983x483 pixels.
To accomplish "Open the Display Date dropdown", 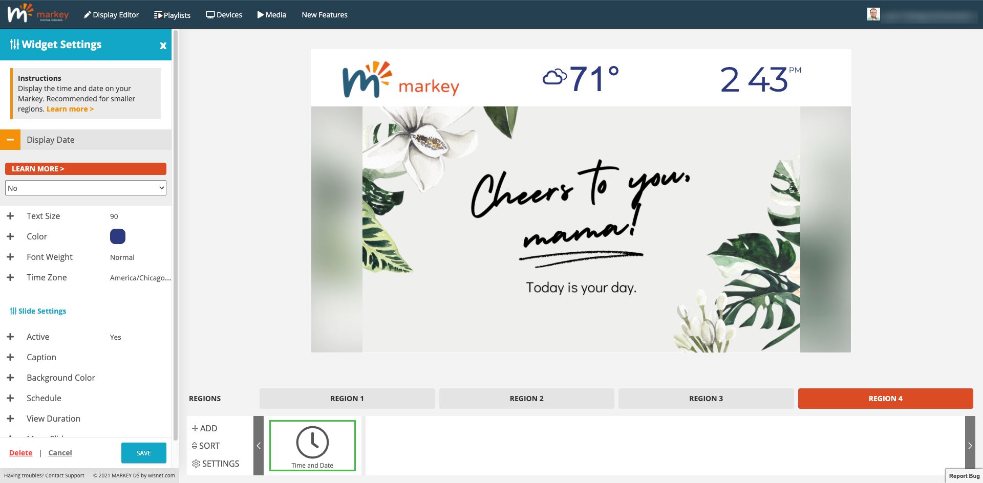I will coord(86,188).
